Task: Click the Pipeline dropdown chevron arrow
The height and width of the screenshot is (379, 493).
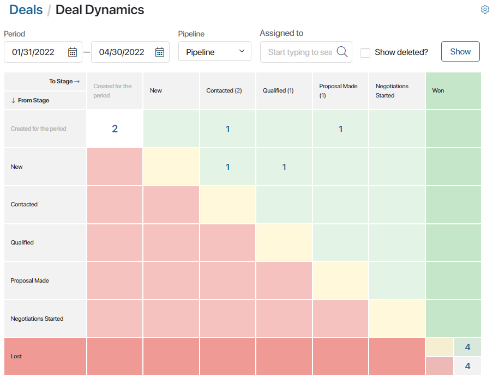Action: point(242,51)
